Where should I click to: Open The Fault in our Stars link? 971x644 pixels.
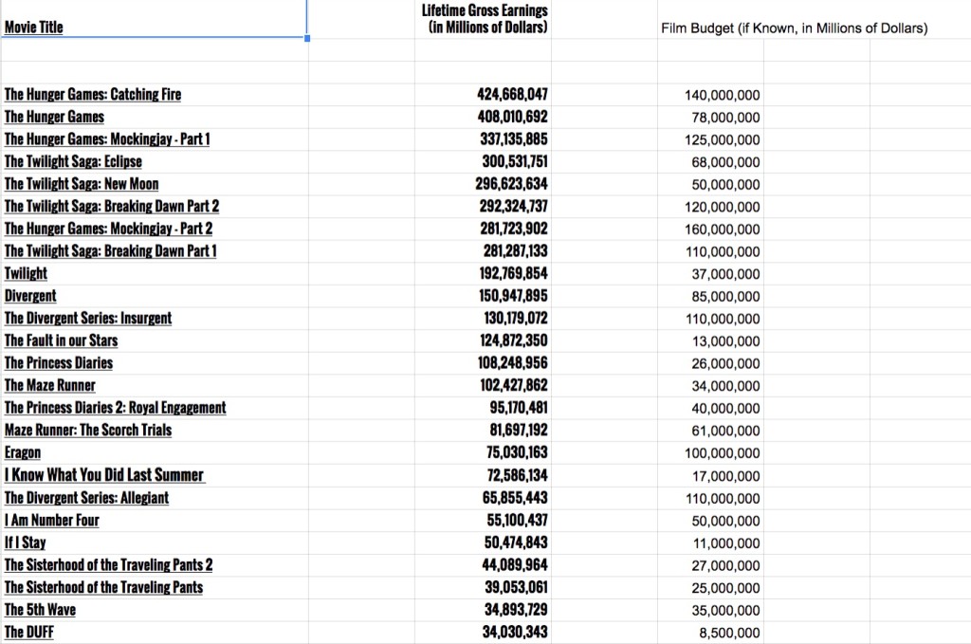61,340
